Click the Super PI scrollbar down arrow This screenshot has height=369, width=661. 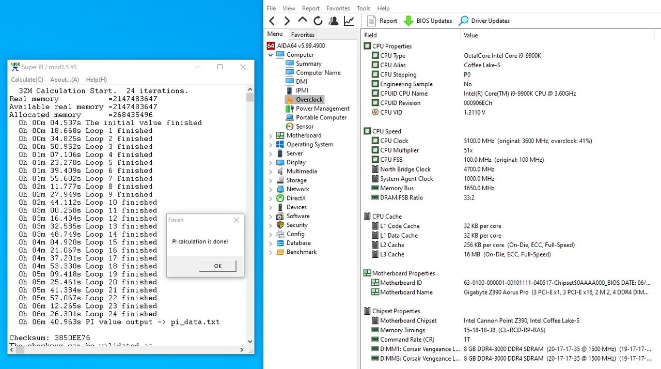point(250,341)
